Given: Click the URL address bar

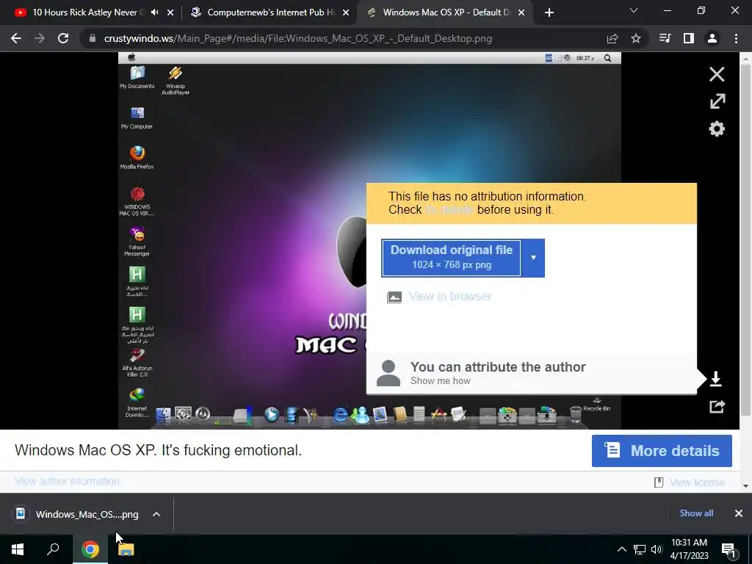Looking at the screenshot, I should 297,38.
